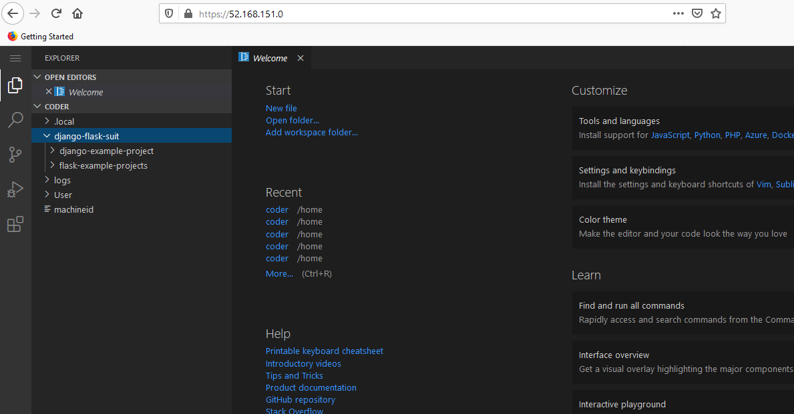Install PHP language support
The width and height of the screenshot is (794, 414).
pos(732,135)
